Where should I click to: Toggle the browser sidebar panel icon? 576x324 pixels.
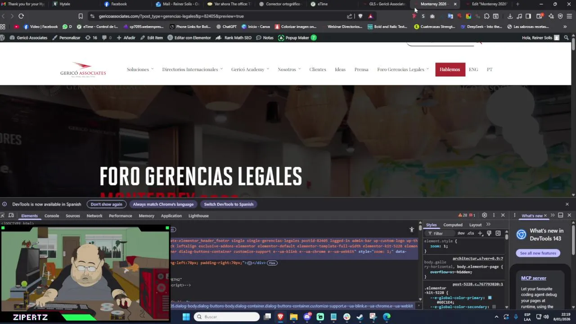click(528, 16)
